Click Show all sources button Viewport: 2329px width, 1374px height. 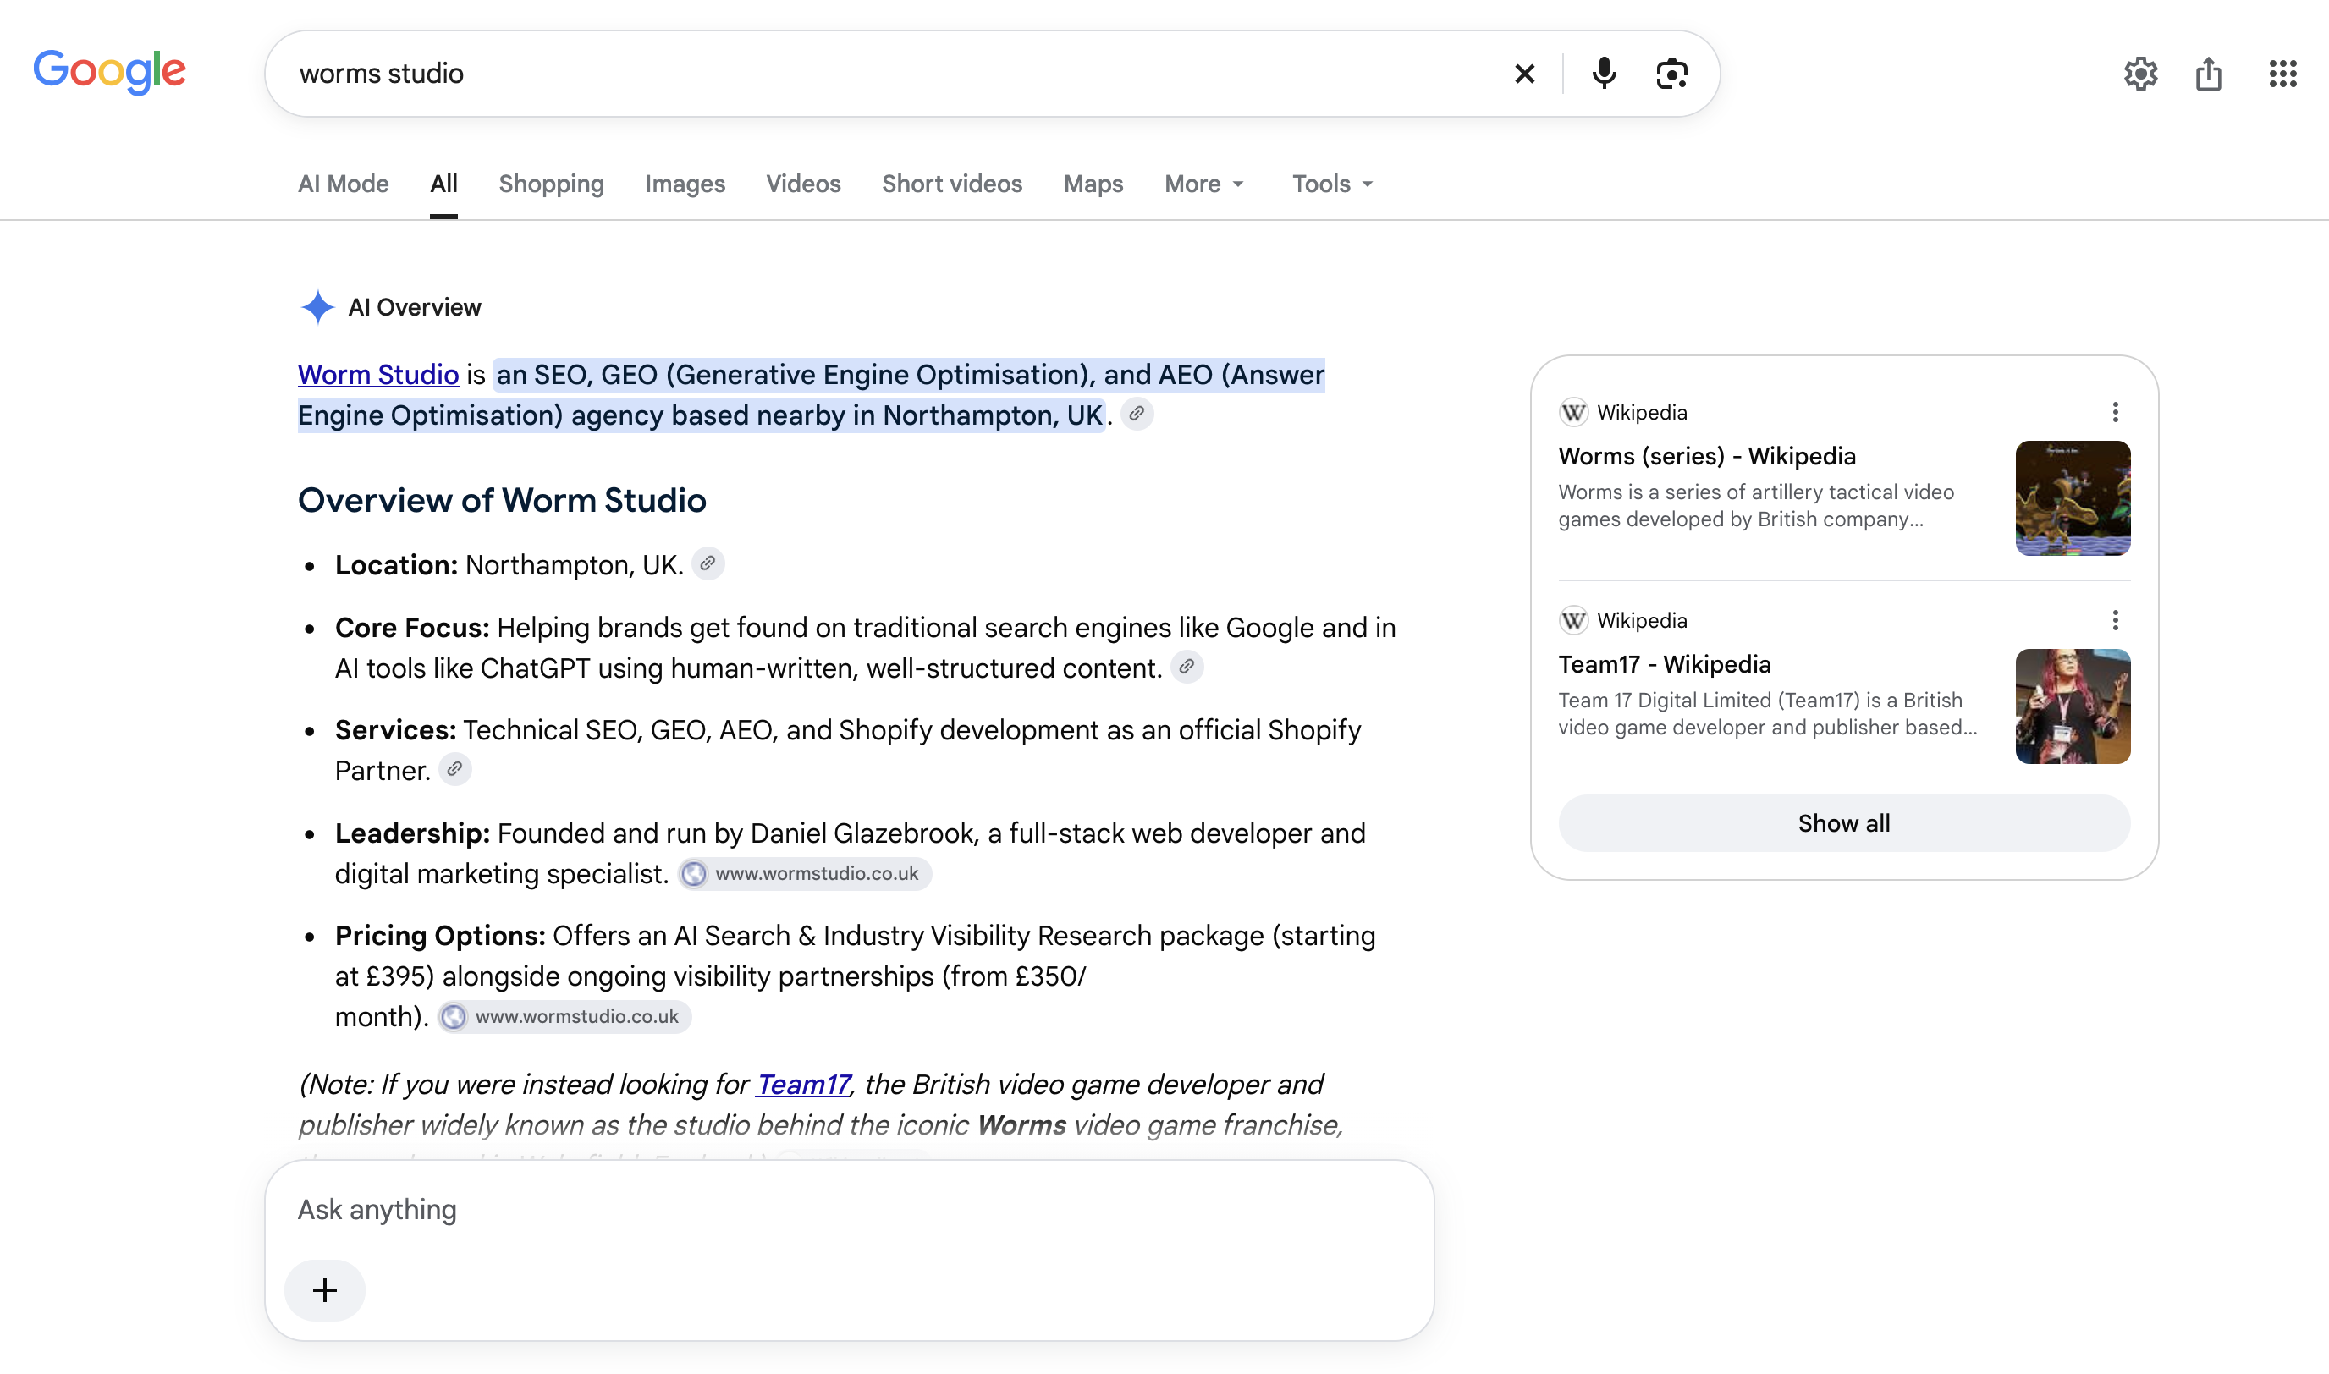[x=1844, y=823]
